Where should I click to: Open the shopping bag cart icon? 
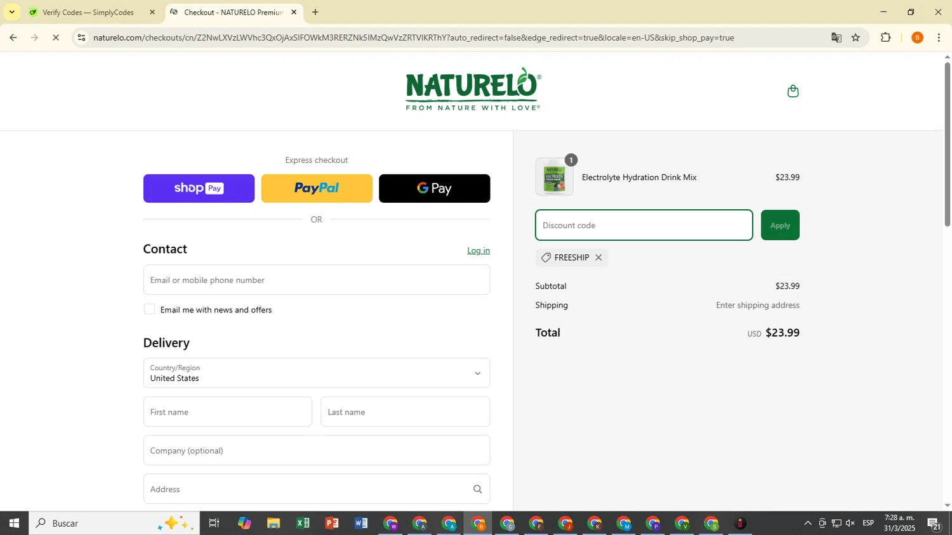click(x=793, y=91)
